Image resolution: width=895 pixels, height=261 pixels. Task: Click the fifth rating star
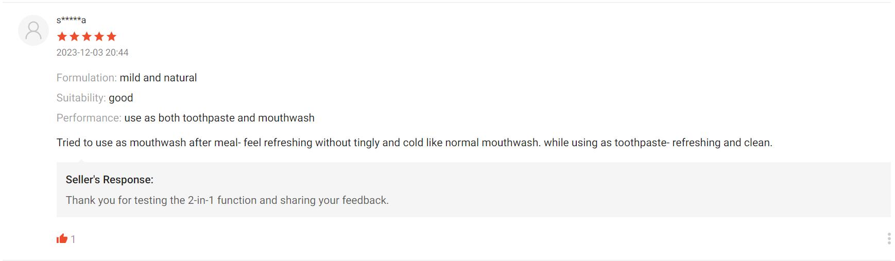point(111,37)
